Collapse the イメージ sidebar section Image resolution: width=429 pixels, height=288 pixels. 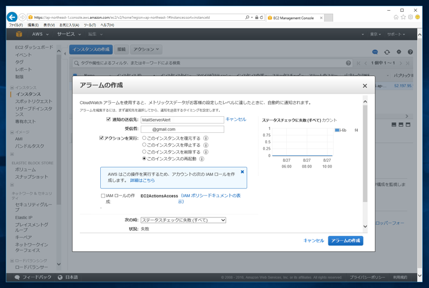coord(12,132)
